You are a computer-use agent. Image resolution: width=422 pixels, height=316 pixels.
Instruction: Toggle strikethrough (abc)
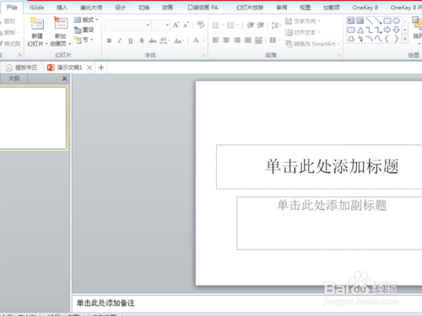[153, 40]
